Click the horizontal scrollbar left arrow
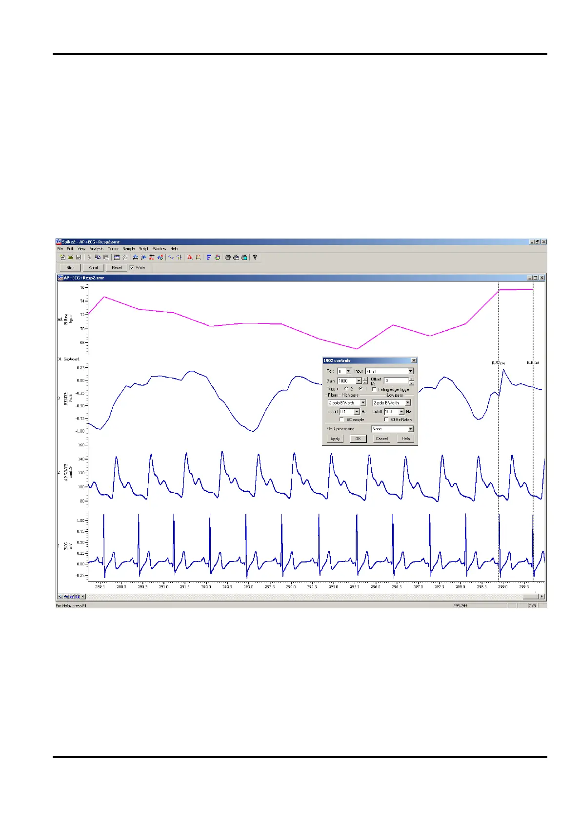This screenshot has height=821, width=581. click(x=83, y=596)
